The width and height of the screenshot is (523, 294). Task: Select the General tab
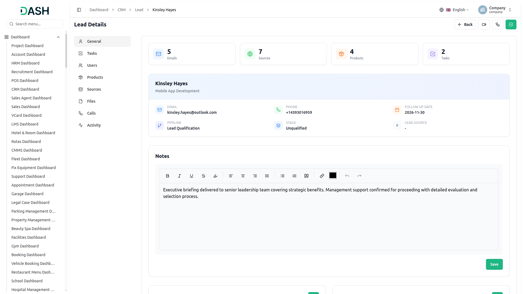point(102,41)
